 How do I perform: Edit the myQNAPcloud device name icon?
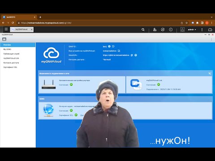pyautogui.click(x=119, y=51)
